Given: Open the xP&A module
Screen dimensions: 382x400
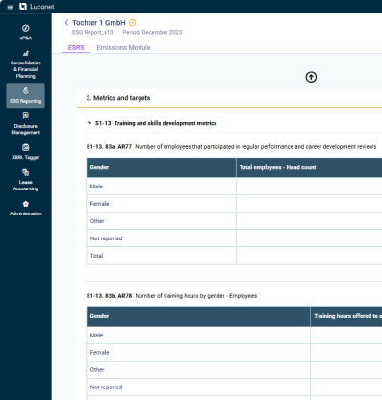Looking at the screenshot, I should (26, 33).
